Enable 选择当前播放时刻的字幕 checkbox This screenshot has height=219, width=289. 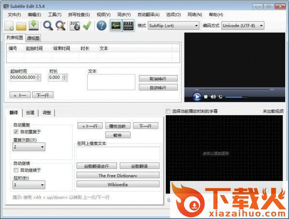(x=168, y=111)
